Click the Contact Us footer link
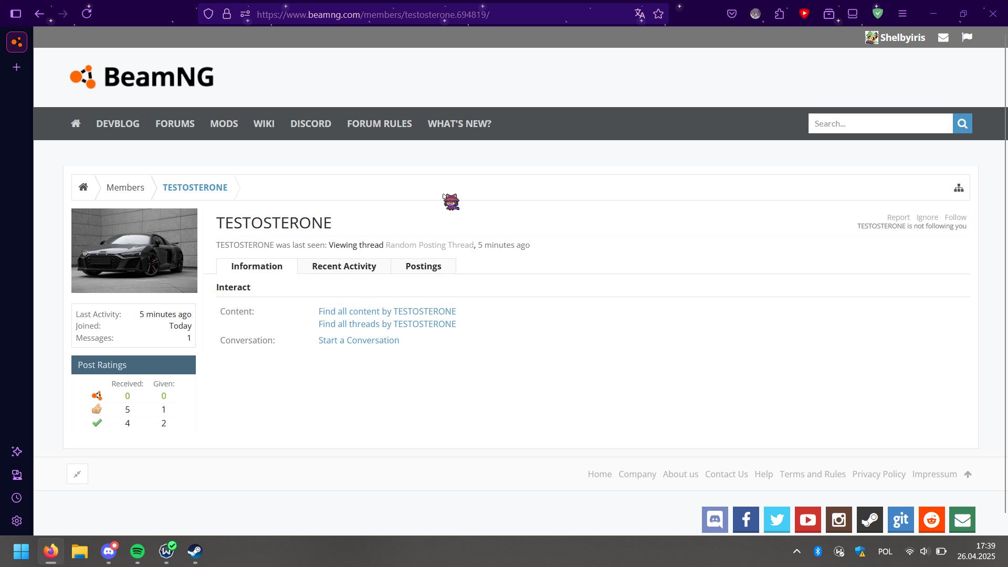Screen dimensions: 1008x567 [726, 474]
